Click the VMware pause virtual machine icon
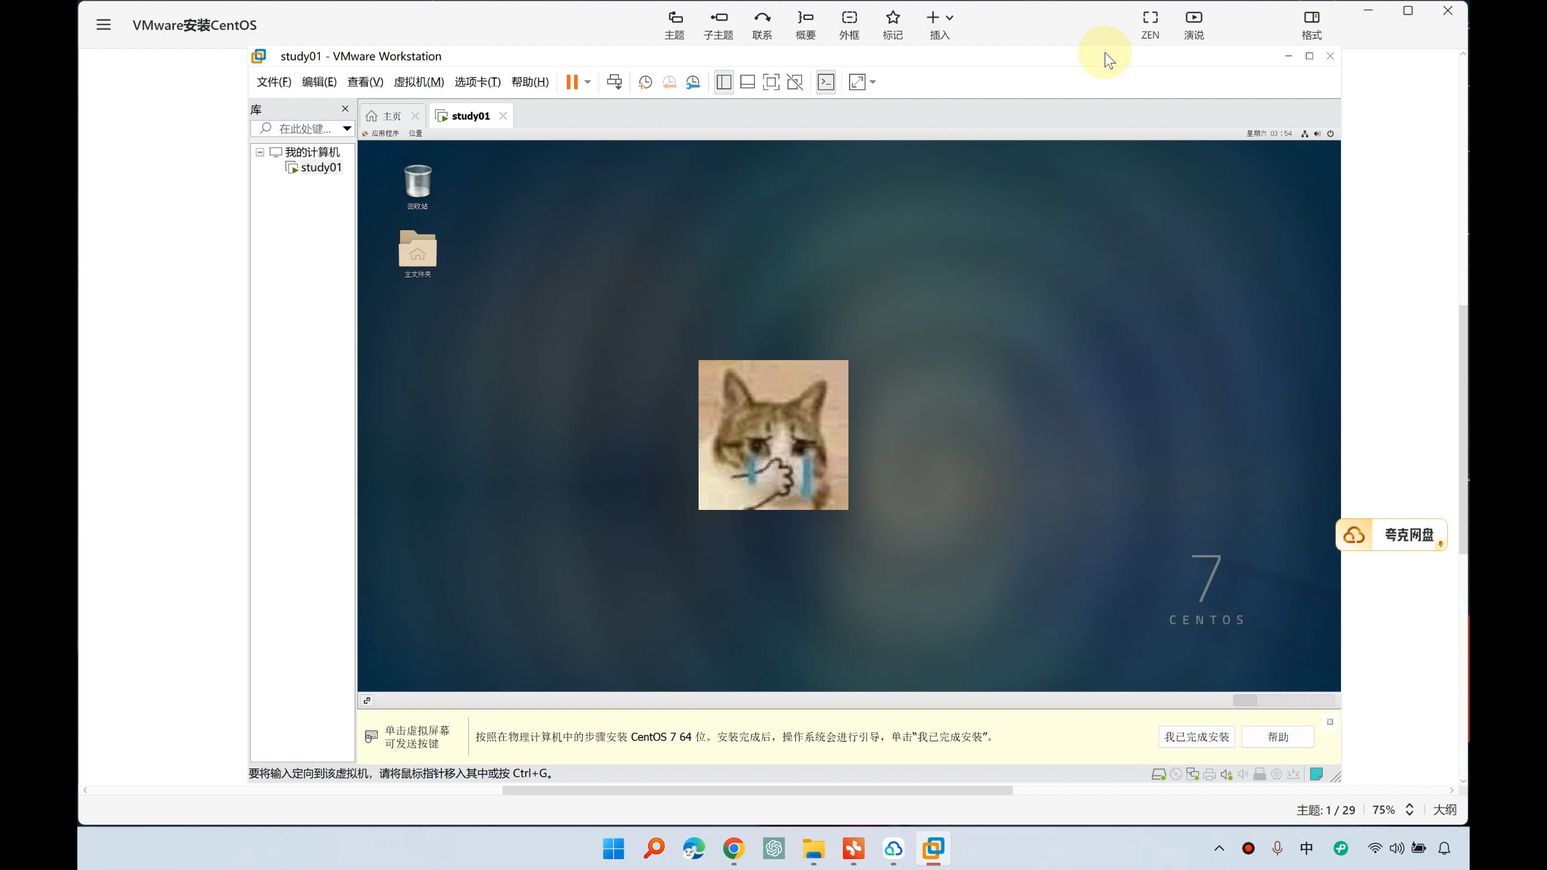 [x=572, y=82]
